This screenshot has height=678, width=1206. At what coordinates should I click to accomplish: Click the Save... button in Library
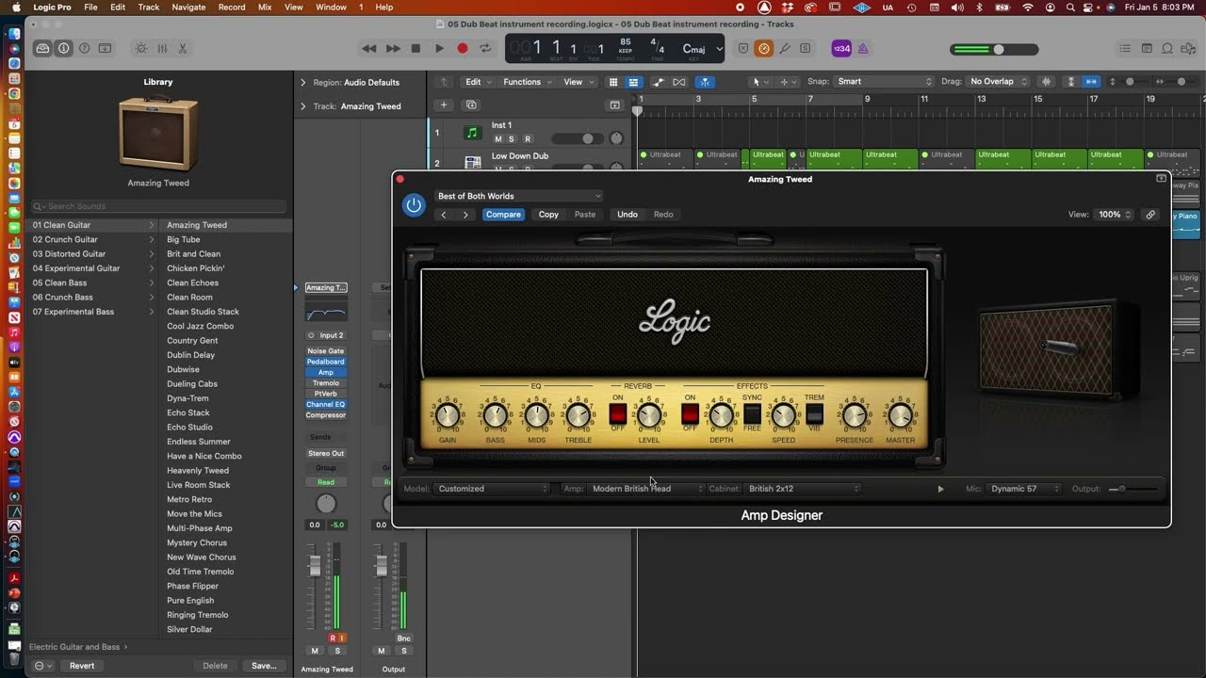264,666
